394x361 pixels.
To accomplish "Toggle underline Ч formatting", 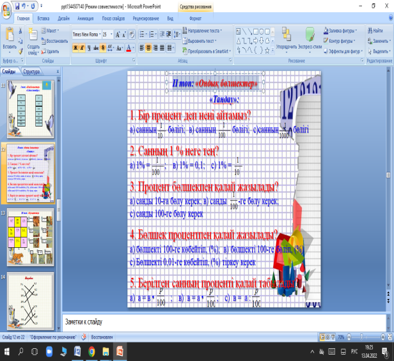I will (x=89, y=48).
